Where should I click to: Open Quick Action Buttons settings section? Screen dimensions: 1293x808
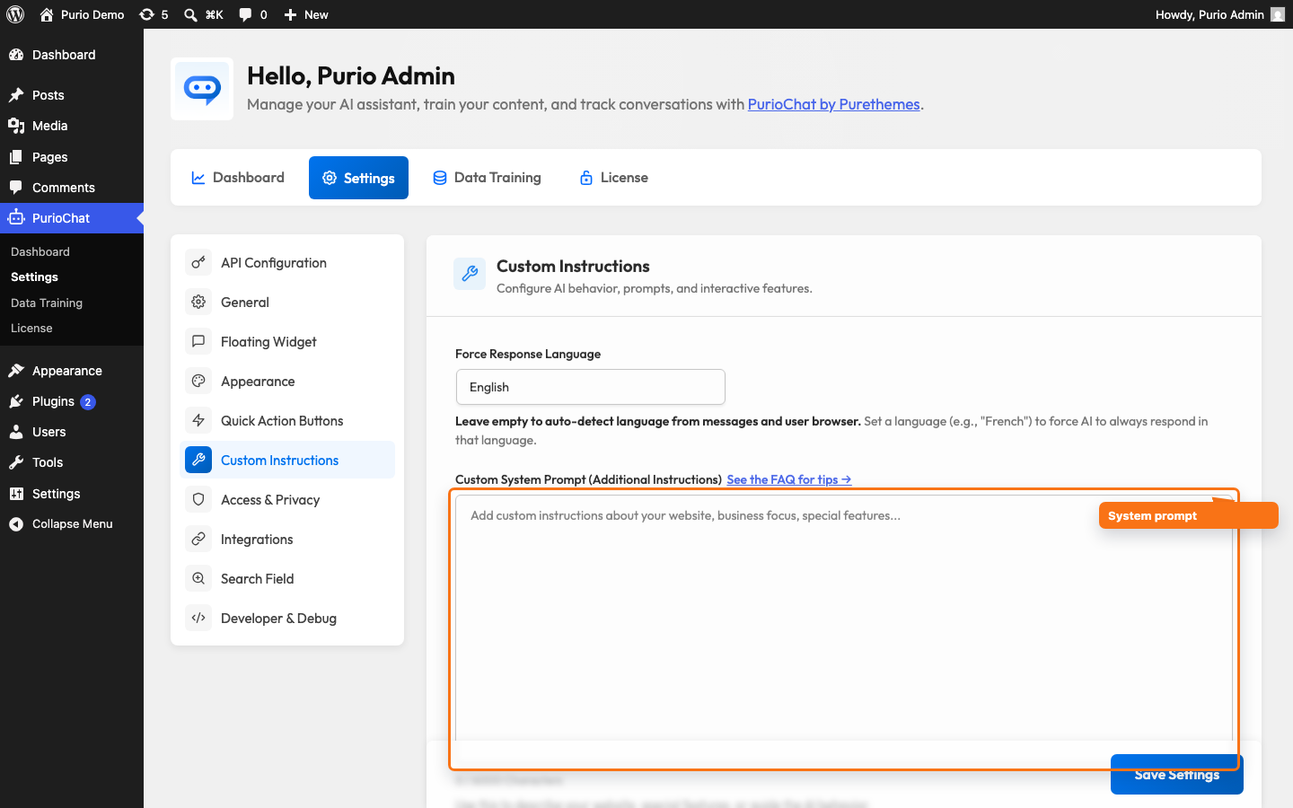pyautogui.click(x=287, y=420)
